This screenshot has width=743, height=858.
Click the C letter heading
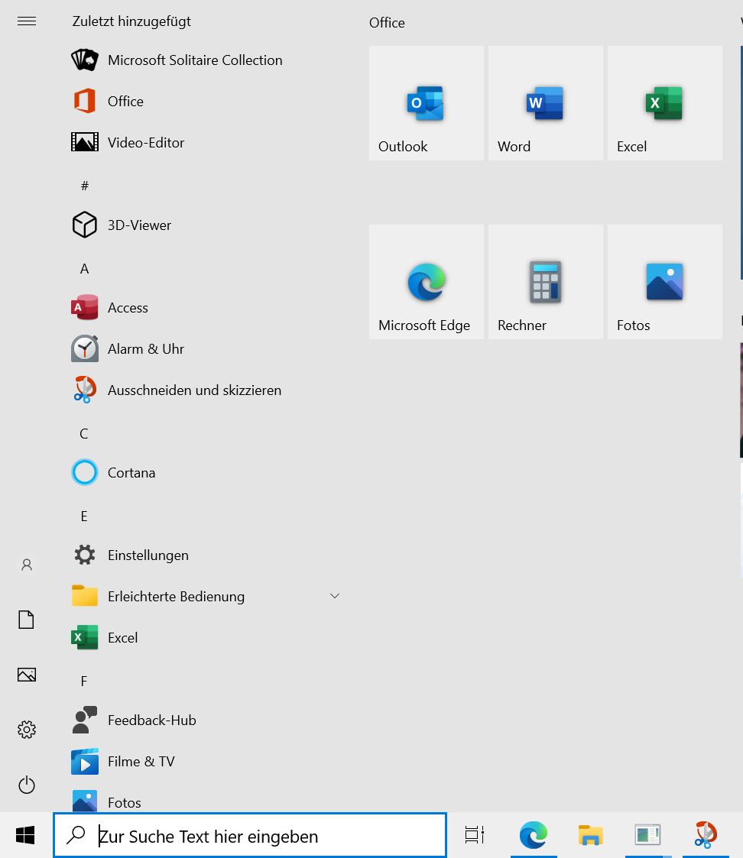tap(84, 434)
